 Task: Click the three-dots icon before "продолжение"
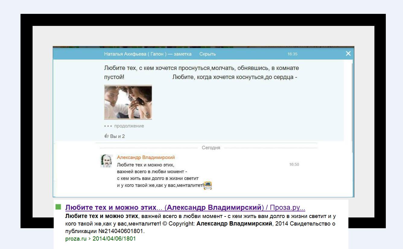pos(108,126)
